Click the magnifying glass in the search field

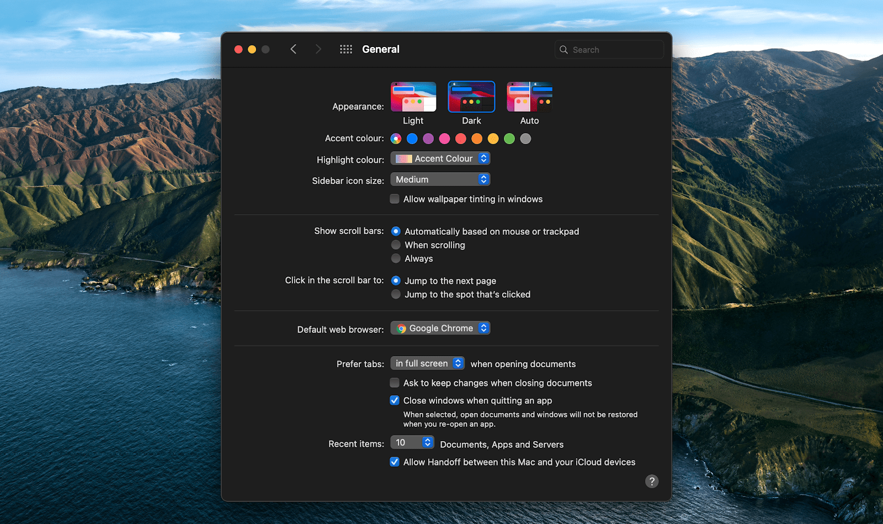tap(563, 49)
